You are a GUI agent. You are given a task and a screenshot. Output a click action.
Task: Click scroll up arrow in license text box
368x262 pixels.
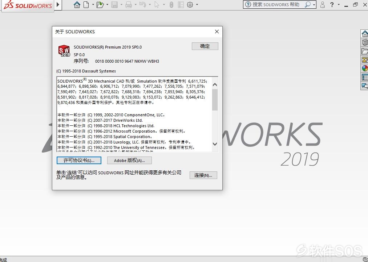tap(215, 85)
